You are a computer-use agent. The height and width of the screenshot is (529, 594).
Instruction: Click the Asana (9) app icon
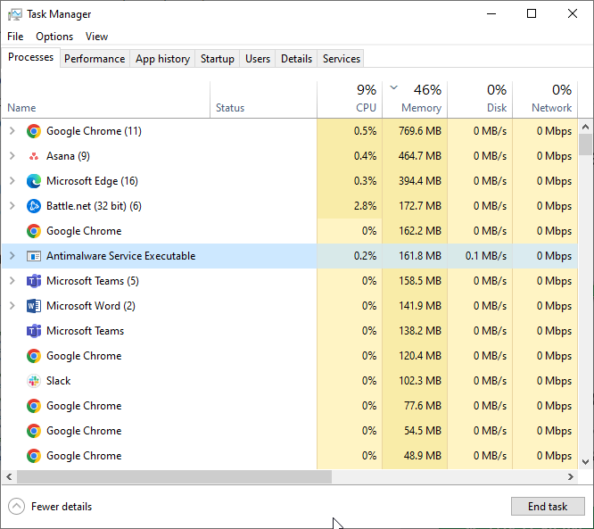[34, 156]
